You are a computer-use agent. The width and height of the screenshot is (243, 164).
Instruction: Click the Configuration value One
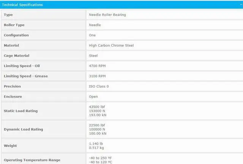click(x=92, y=35)
